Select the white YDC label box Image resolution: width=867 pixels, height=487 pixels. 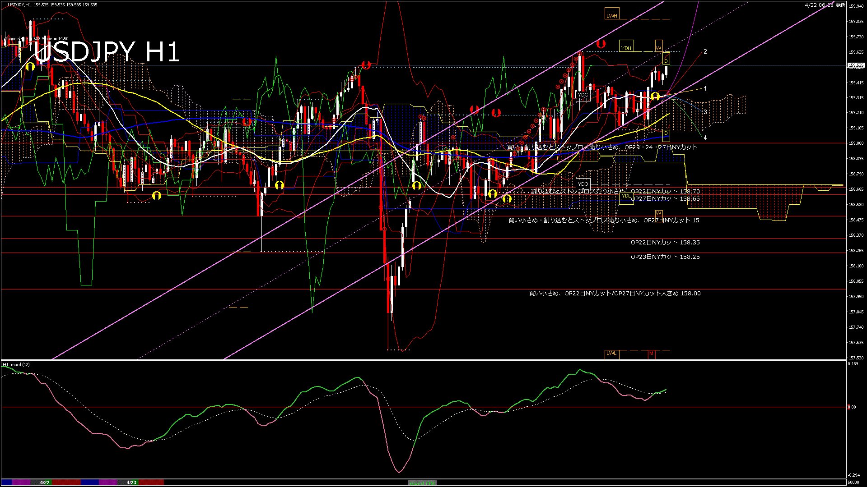pyautogui.click(x=583, y=95)
